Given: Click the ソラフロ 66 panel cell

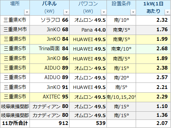Looking at the screenshot, I should click(x=50, y=20).
